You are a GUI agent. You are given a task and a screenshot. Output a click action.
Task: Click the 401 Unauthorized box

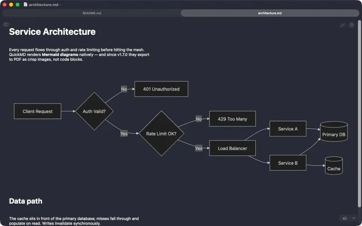(x=161, y=89)
